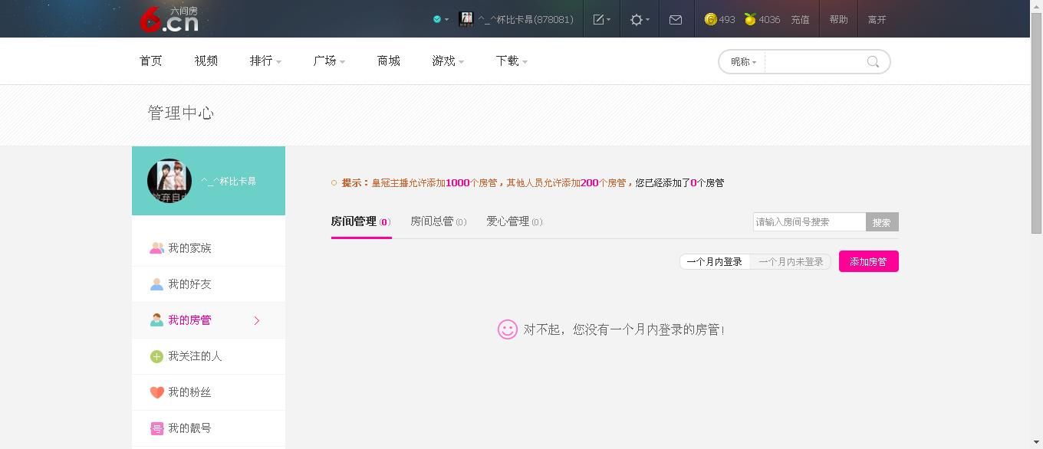
Task: Click the page vertical scrollbar
Action: (1036, 123)
